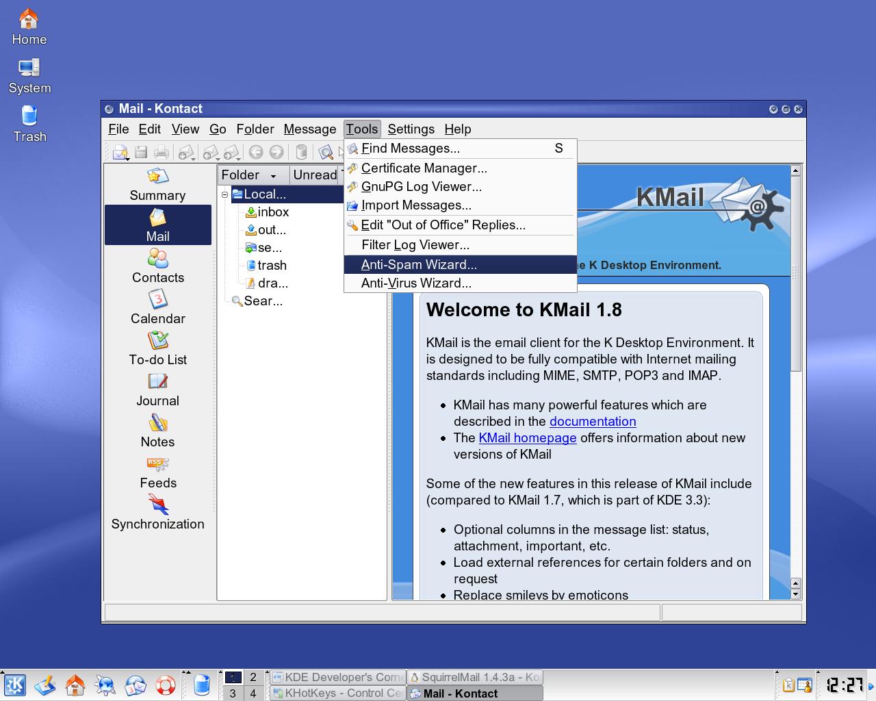Click the message pane vertical scrollbar thumb
This screenshot has height=701, width=876.
795,274
